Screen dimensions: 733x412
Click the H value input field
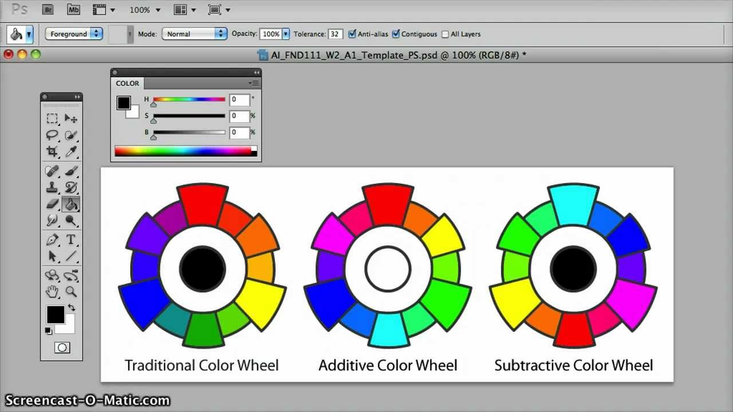239,100
